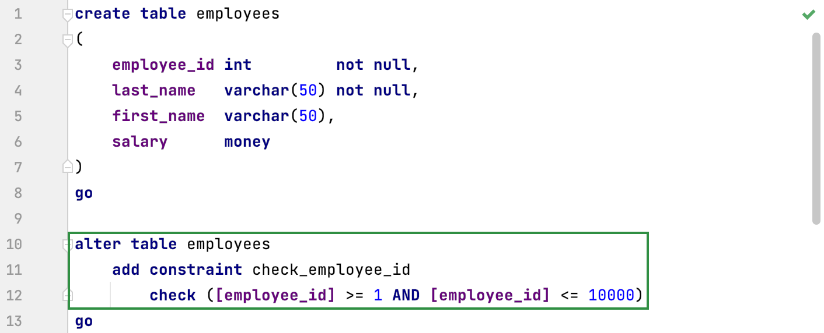Click the 'employees' name in the create table line
The width and height of the screenshot is (824, 333).
click(238, 13)
